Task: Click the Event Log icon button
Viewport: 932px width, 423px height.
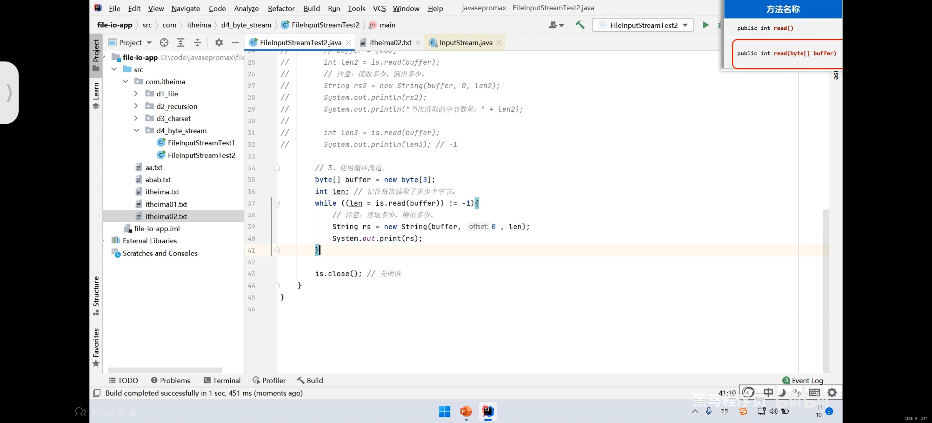Action: (786, 380)
